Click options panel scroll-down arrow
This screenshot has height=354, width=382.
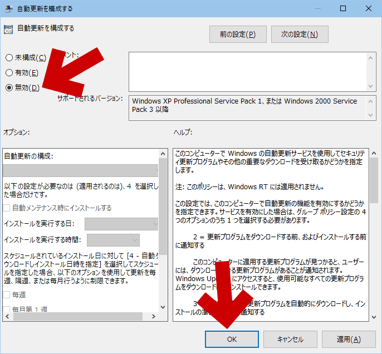(163, 307)
